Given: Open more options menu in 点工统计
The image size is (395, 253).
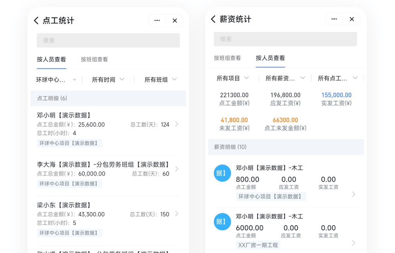Looking at the screenshot, I should pyautogui.click(x=157, y=21).
